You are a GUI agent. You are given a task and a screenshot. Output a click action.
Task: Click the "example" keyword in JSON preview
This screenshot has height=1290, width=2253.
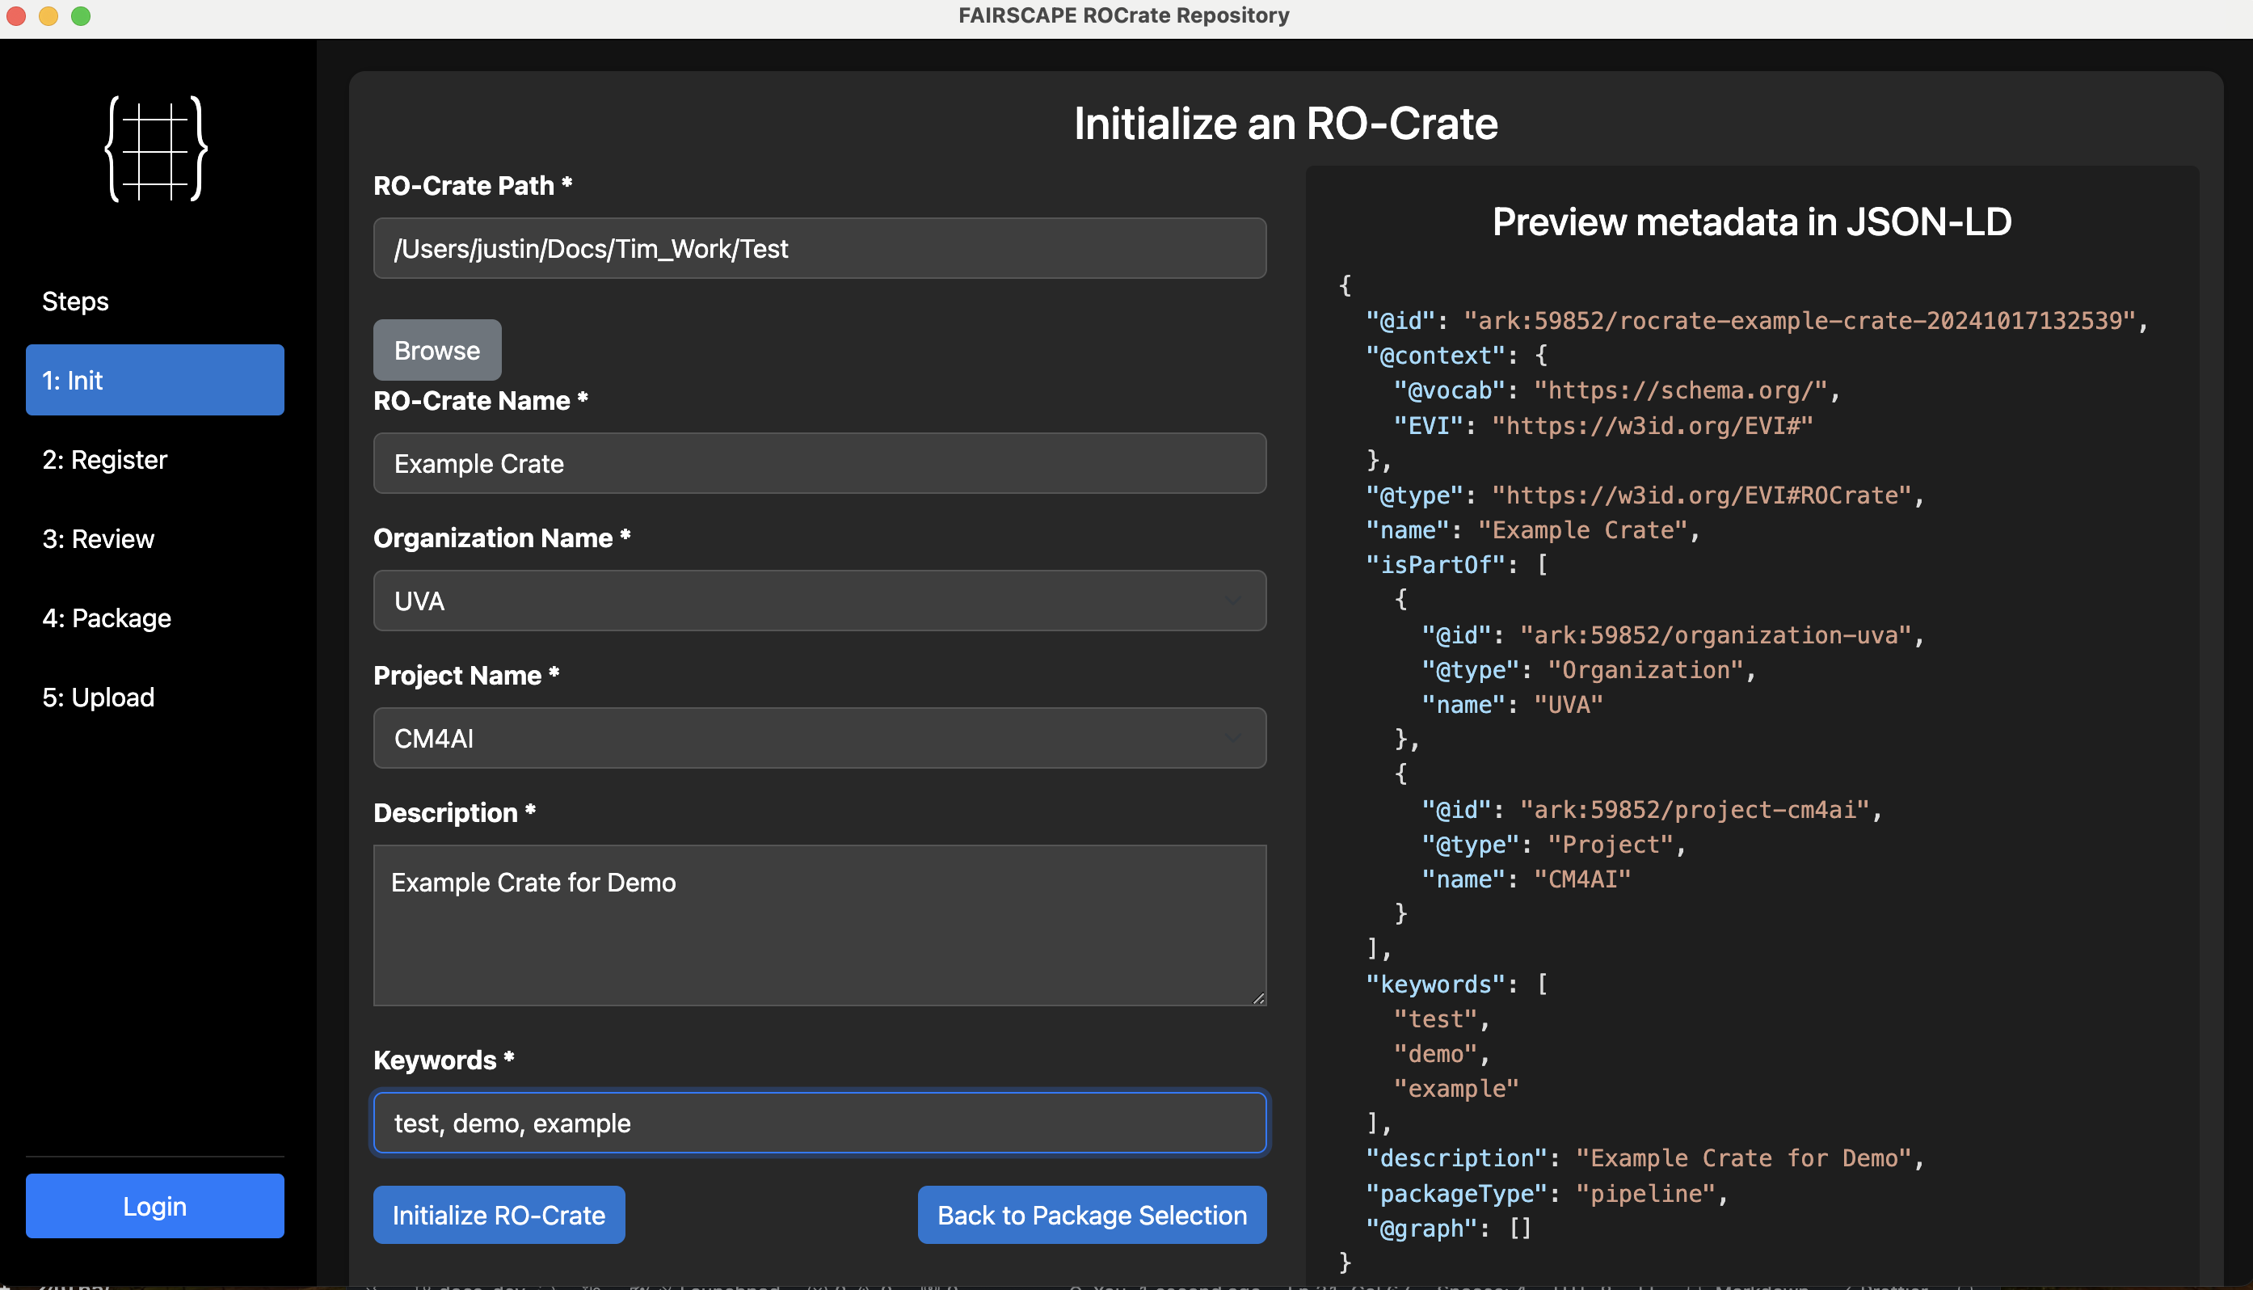[1456, 1089]
